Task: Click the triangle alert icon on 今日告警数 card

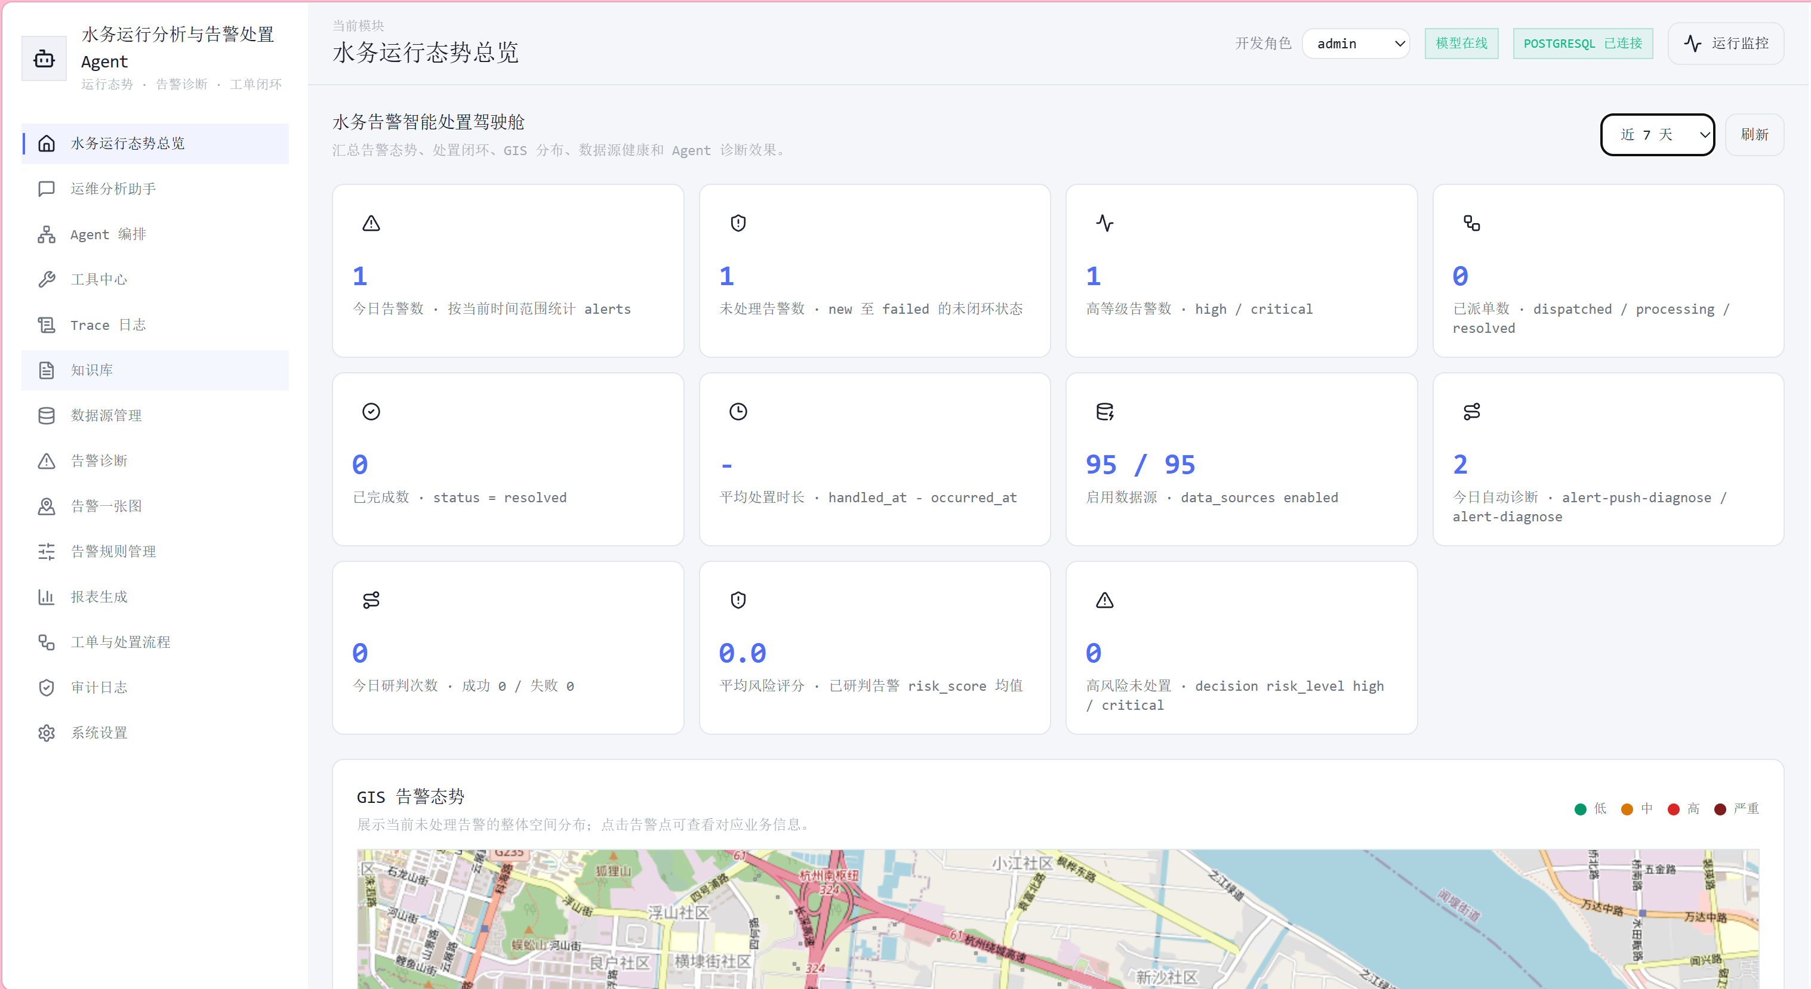Action: click(371, 223)
